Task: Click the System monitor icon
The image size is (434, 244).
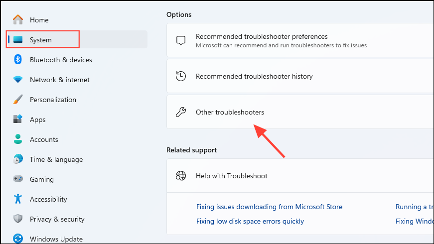Action: [18, 39]
